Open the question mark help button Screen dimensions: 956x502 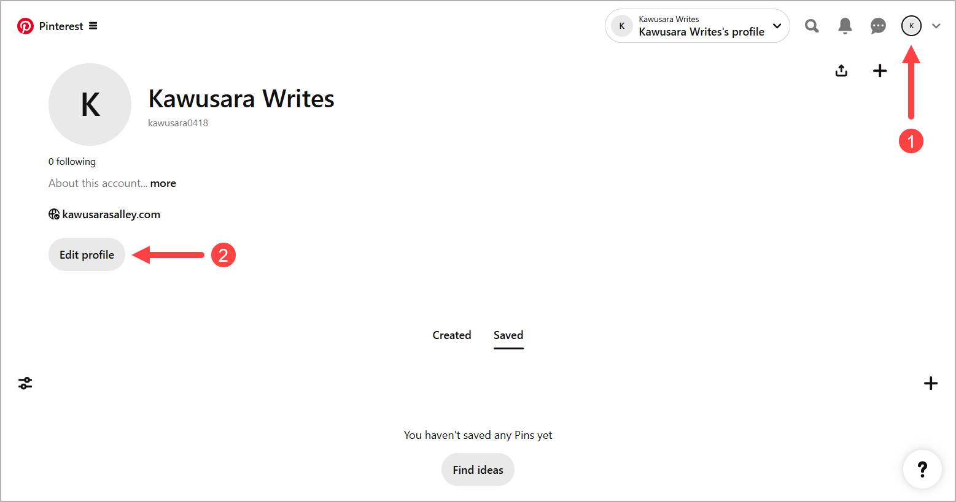tap(922, 470)
